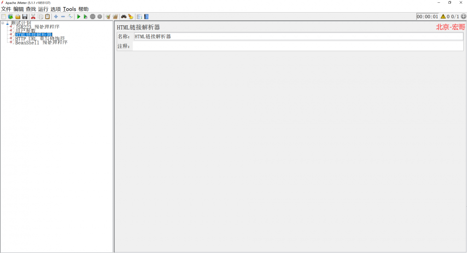Click the grey Shutdown icon
The width and height of the screenshot is (467, 253).
100,17
